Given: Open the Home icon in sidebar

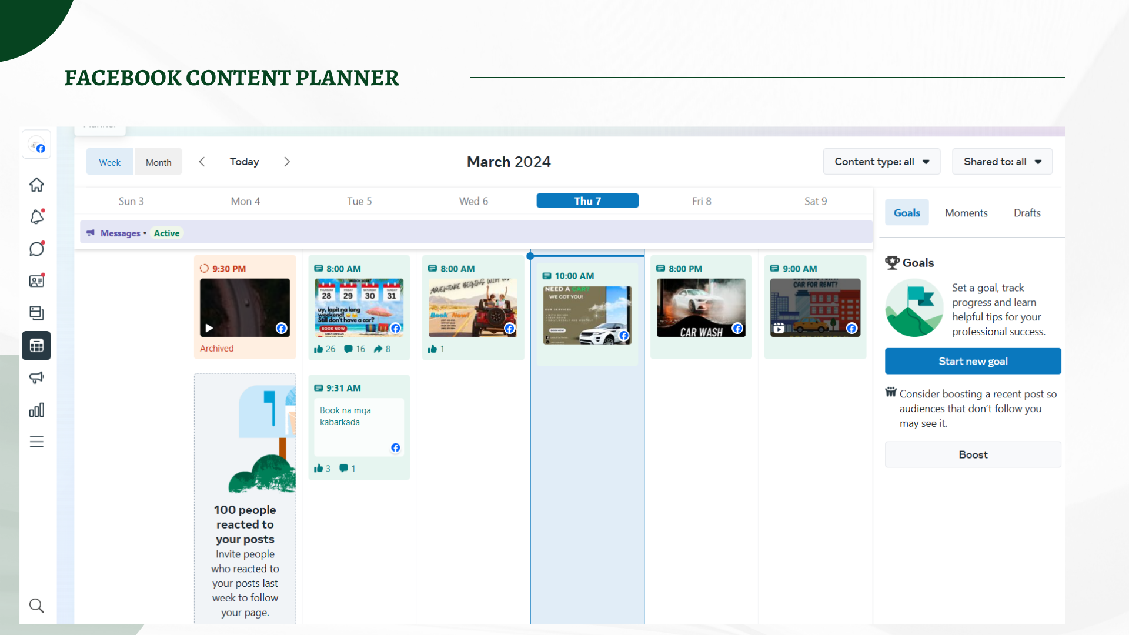Looking at the screenshot, I should tap(36, 185).
